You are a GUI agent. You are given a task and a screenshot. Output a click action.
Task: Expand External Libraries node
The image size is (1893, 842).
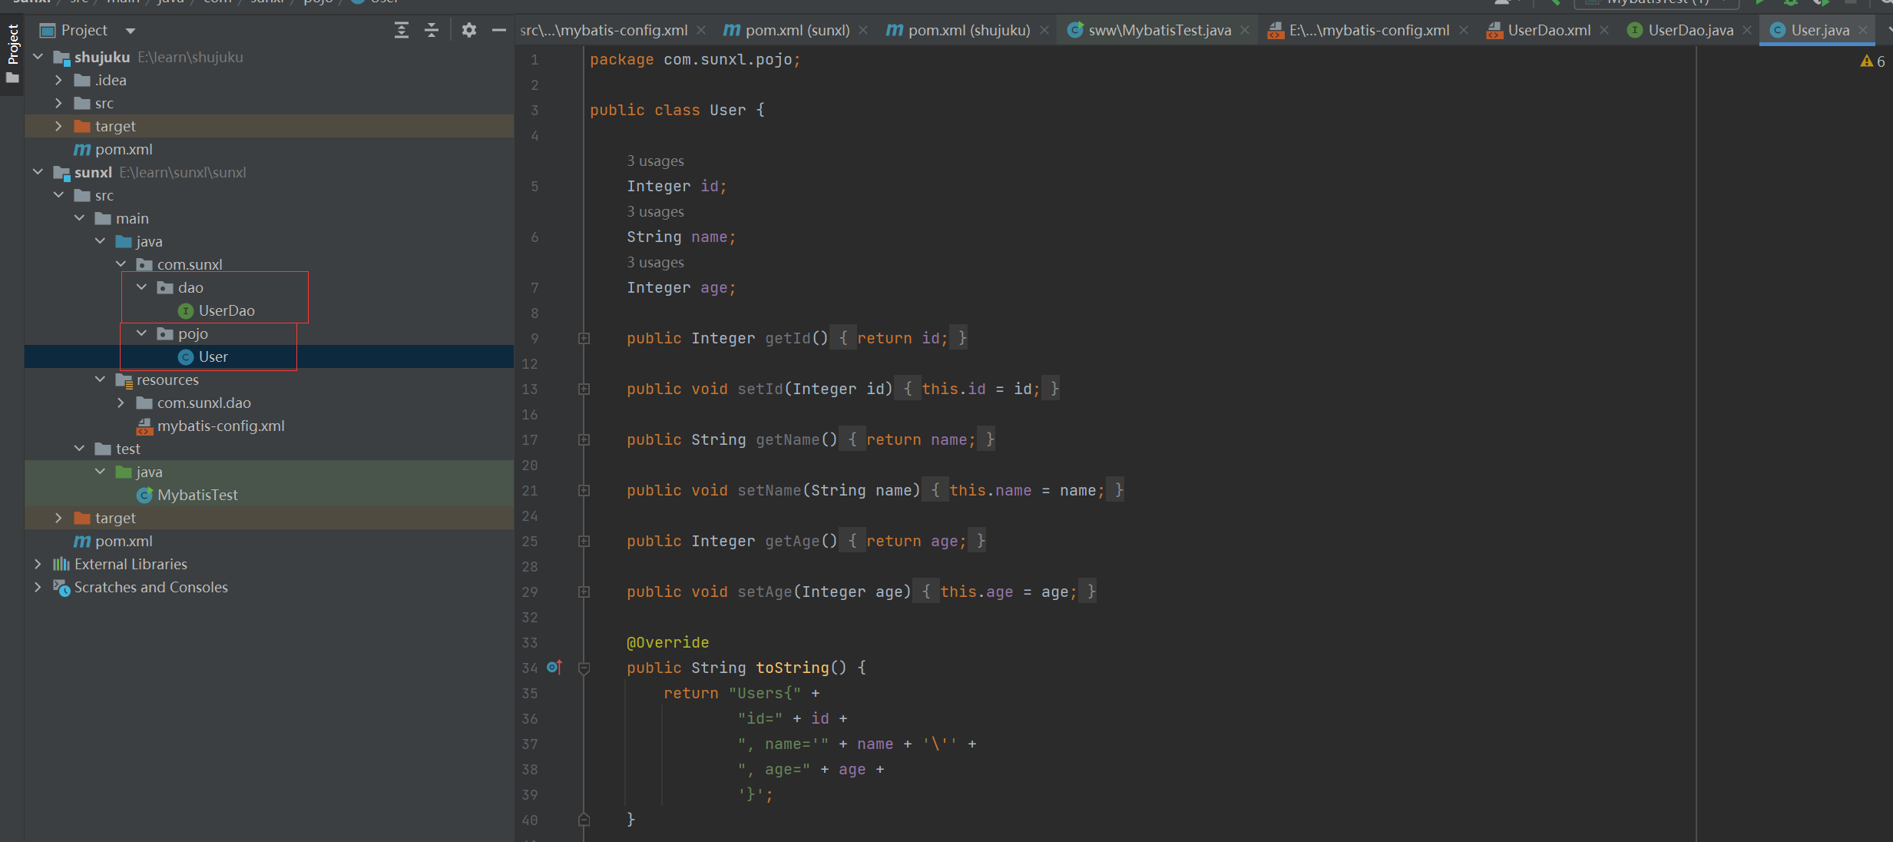pyautogui.click(x=38, y=564)
